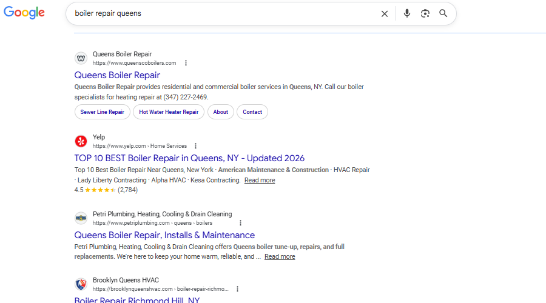Click the magnifying glass search button
Viewport: 546px width, 303px height.
[443, 13]
